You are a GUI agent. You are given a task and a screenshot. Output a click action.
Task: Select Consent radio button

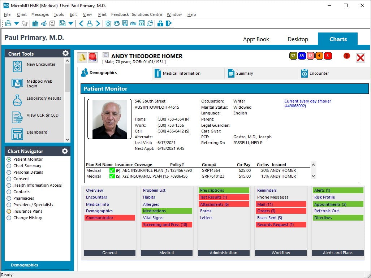point(9,179)
